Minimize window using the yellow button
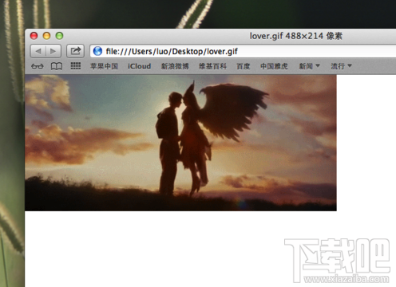 click(x=46, y=36)
